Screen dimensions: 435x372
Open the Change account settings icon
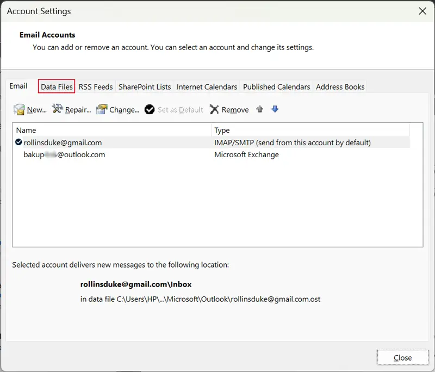pyautogui.click(x=102, y=109)
